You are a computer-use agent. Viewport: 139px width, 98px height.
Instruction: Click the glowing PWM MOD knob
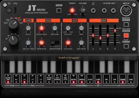[x=42, y=43]
